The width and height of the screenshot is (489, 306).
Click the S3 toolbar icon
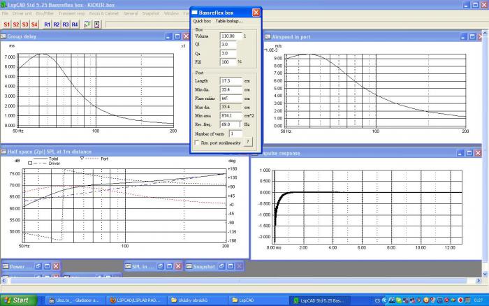[25, 24]
